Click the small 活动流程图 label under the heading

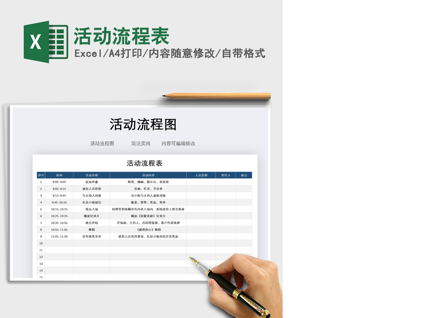(102, 144)
